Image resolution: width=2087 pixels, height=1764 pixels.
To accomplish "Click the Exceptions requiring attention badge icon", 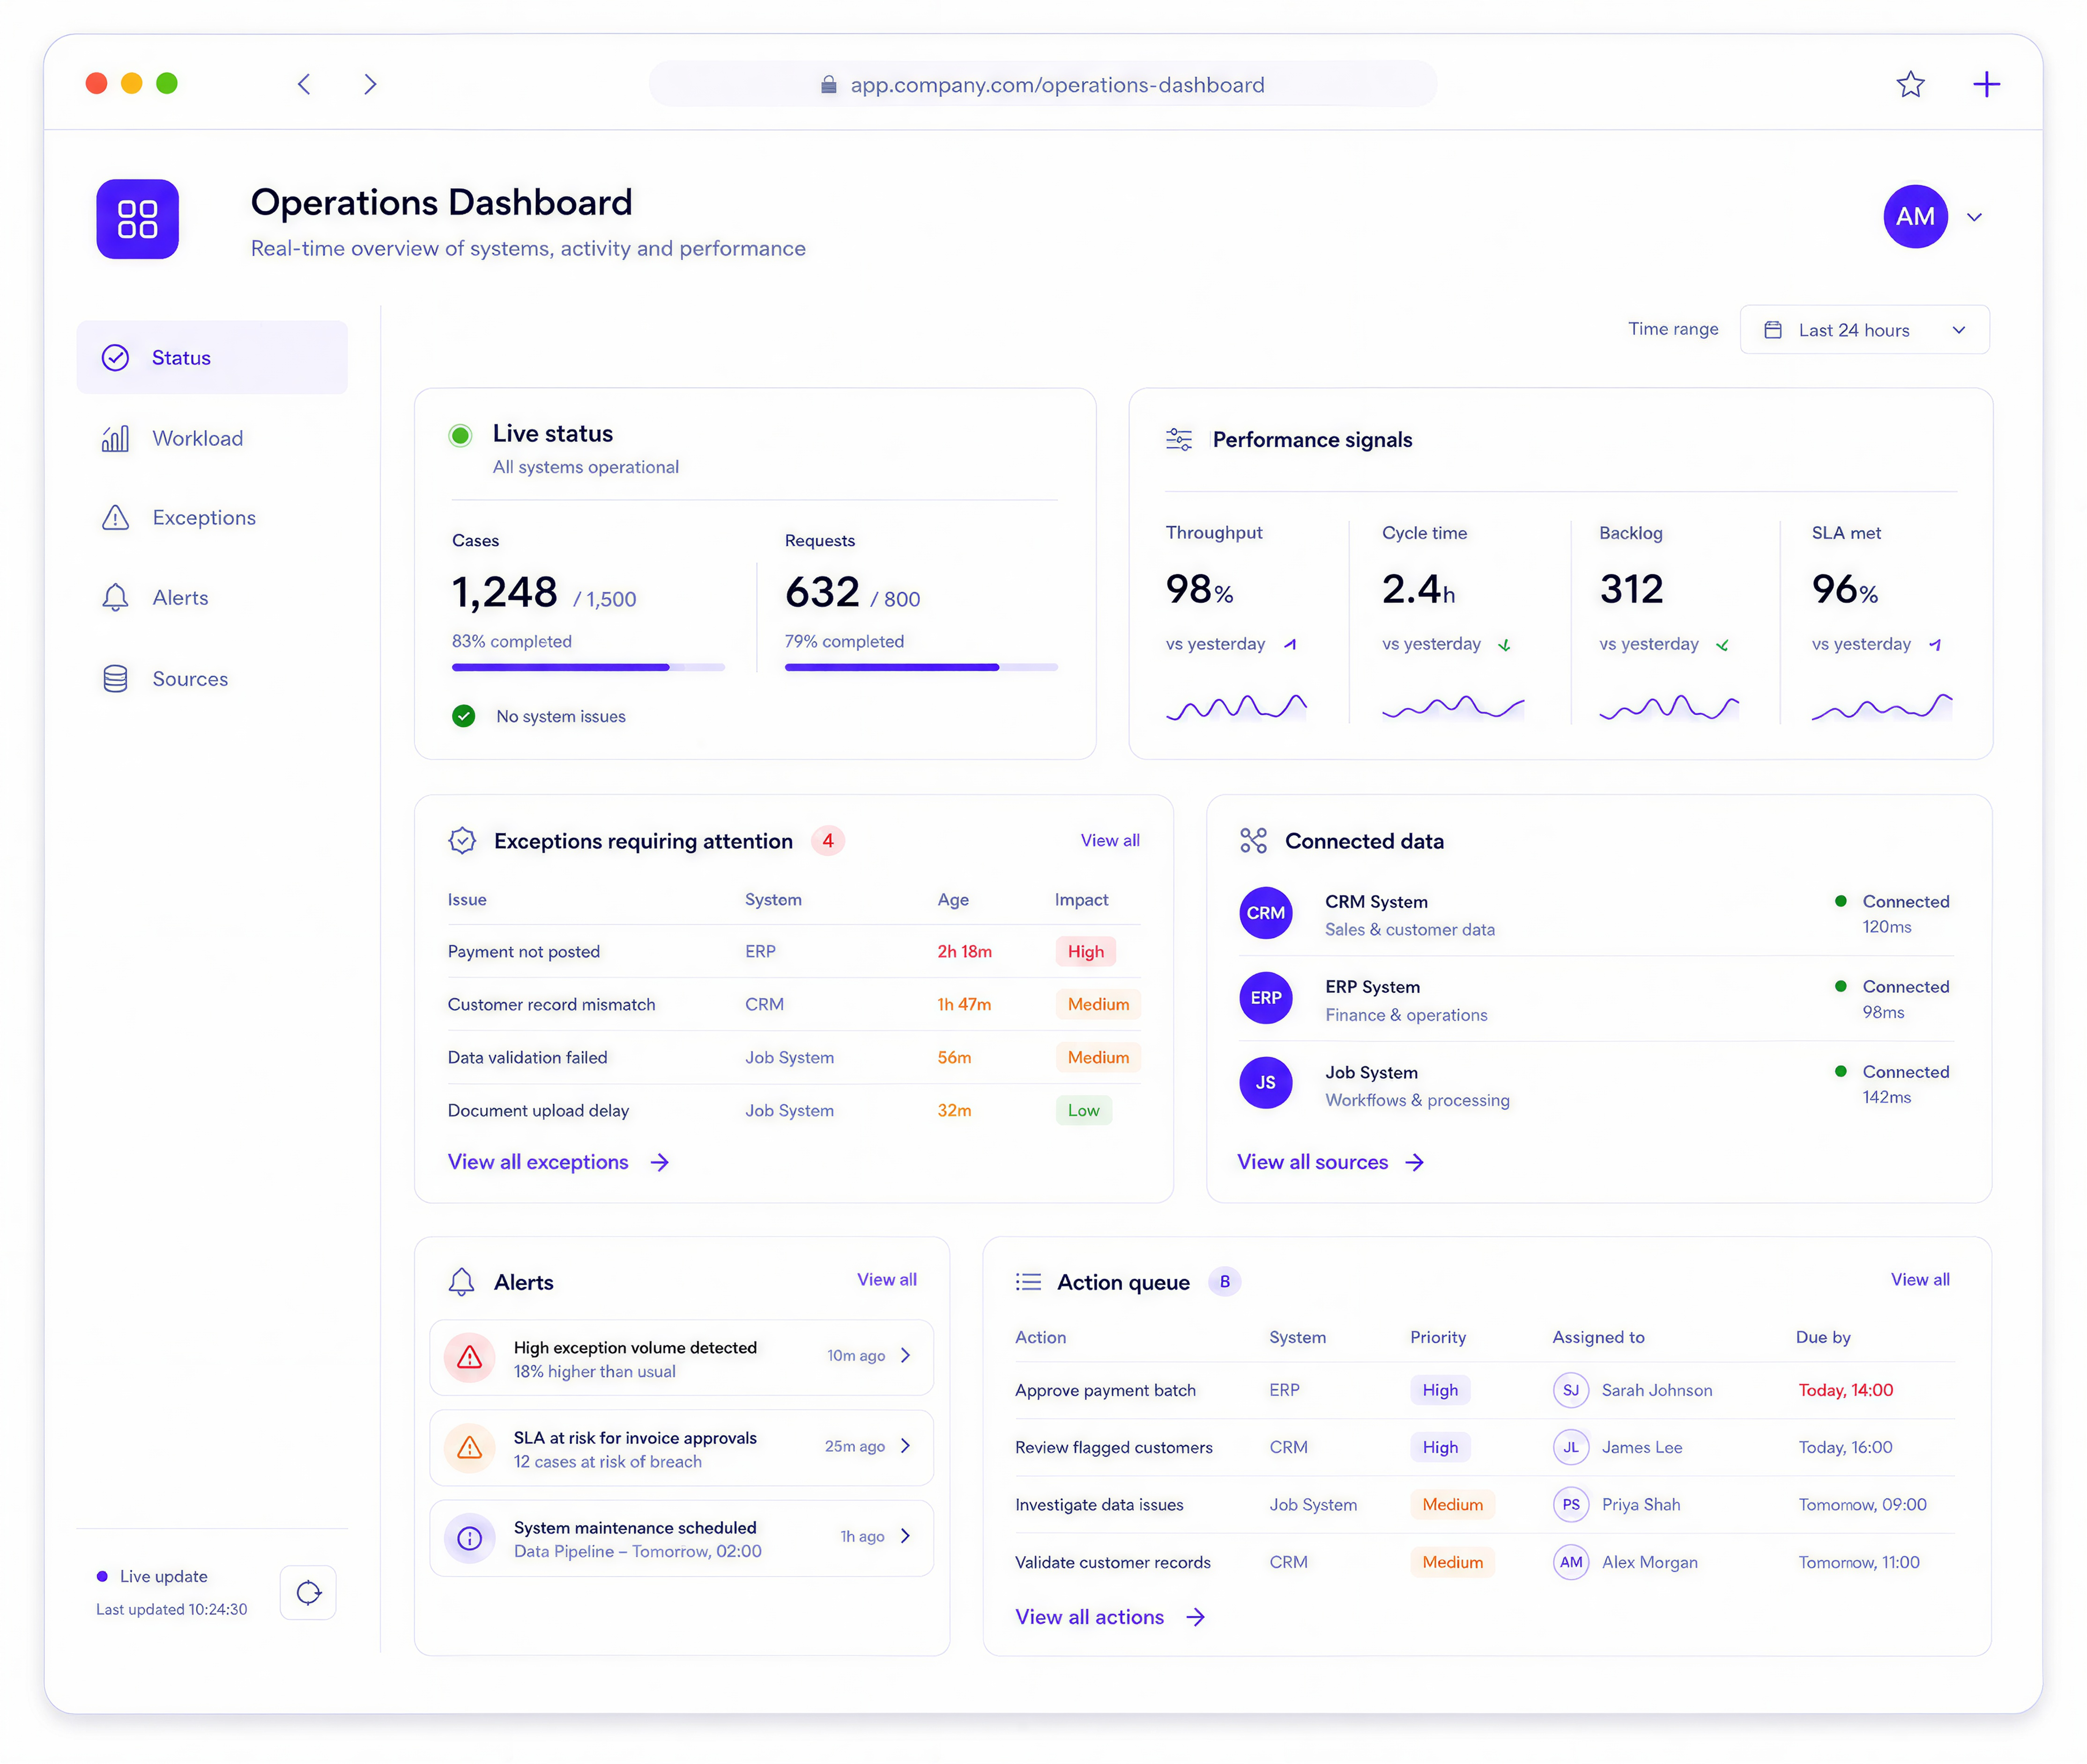I will (x=462, y=841).
